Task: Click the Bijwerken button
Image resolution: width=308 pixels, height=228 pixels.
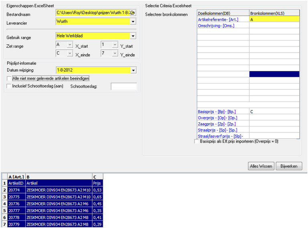Action: click(289, 166)
